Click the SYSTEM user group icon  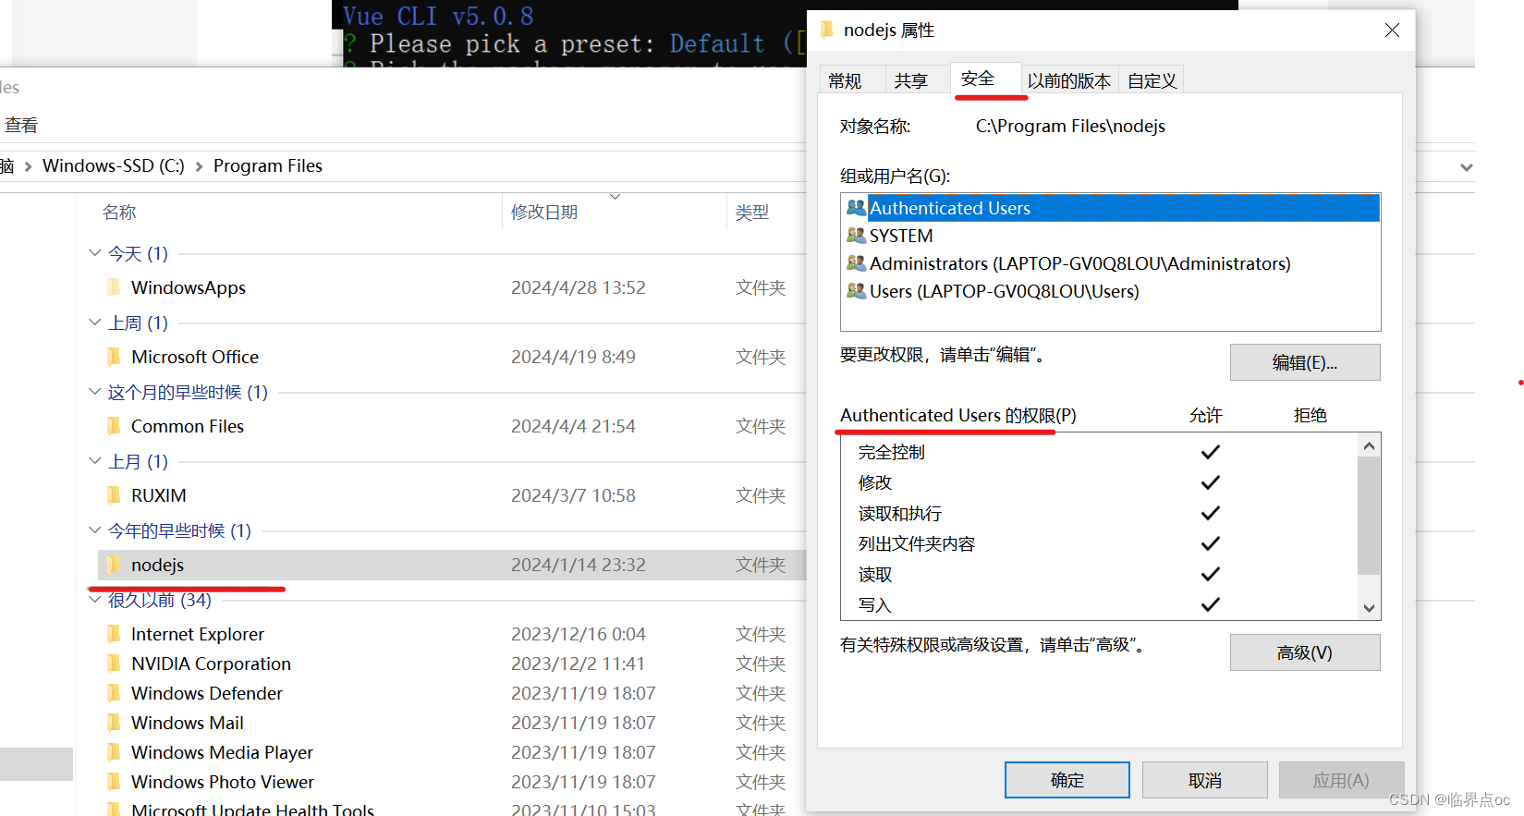coord(856,236)
